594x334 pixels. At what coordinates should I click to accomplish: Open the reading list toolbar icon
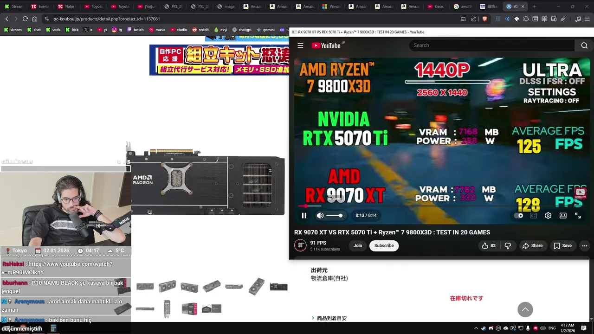544,19
